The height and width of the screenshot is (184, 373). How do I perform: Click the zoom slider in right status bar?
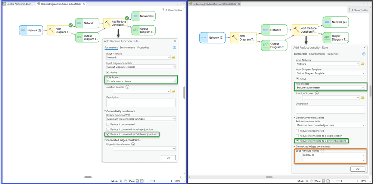pyautogui.click(x=346, y=181)
